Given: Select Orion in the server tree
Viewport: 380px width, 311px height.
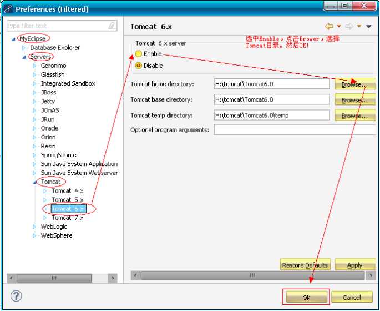Looking at the screenshot, I should (x=48, y=137).
